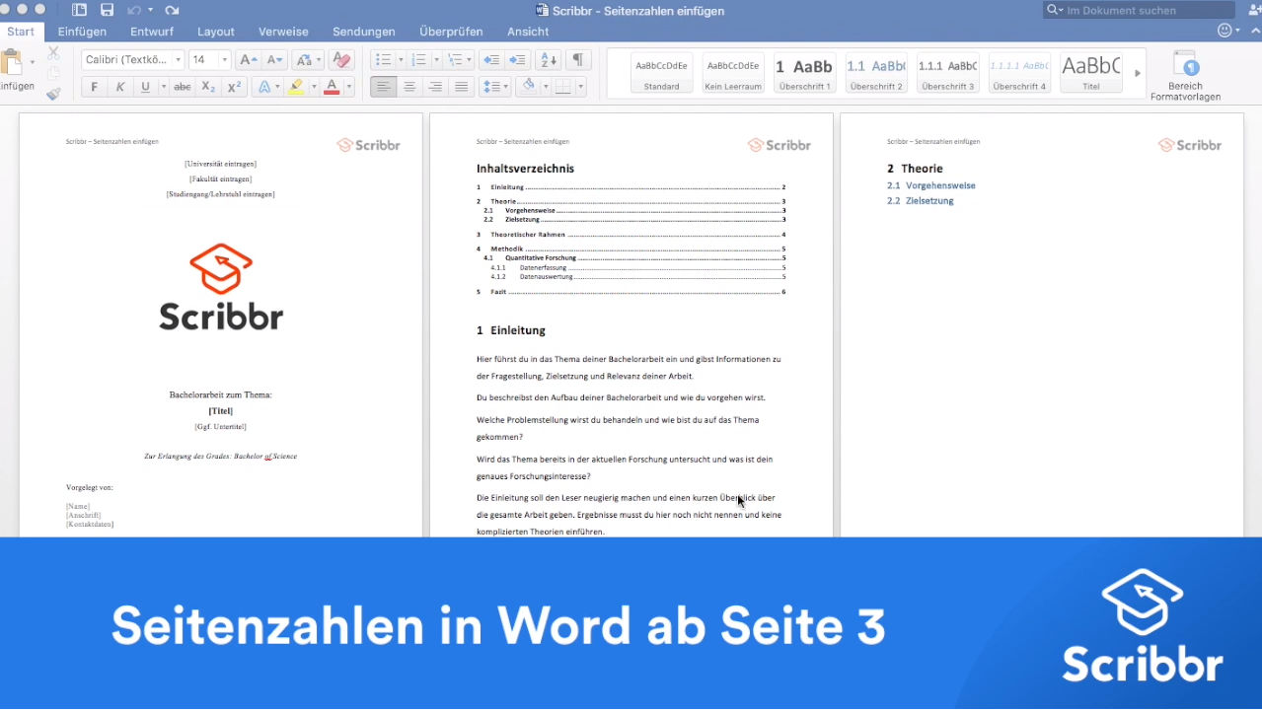Expand the undo history arrow

pyautogui.click(x=149, y=10)
